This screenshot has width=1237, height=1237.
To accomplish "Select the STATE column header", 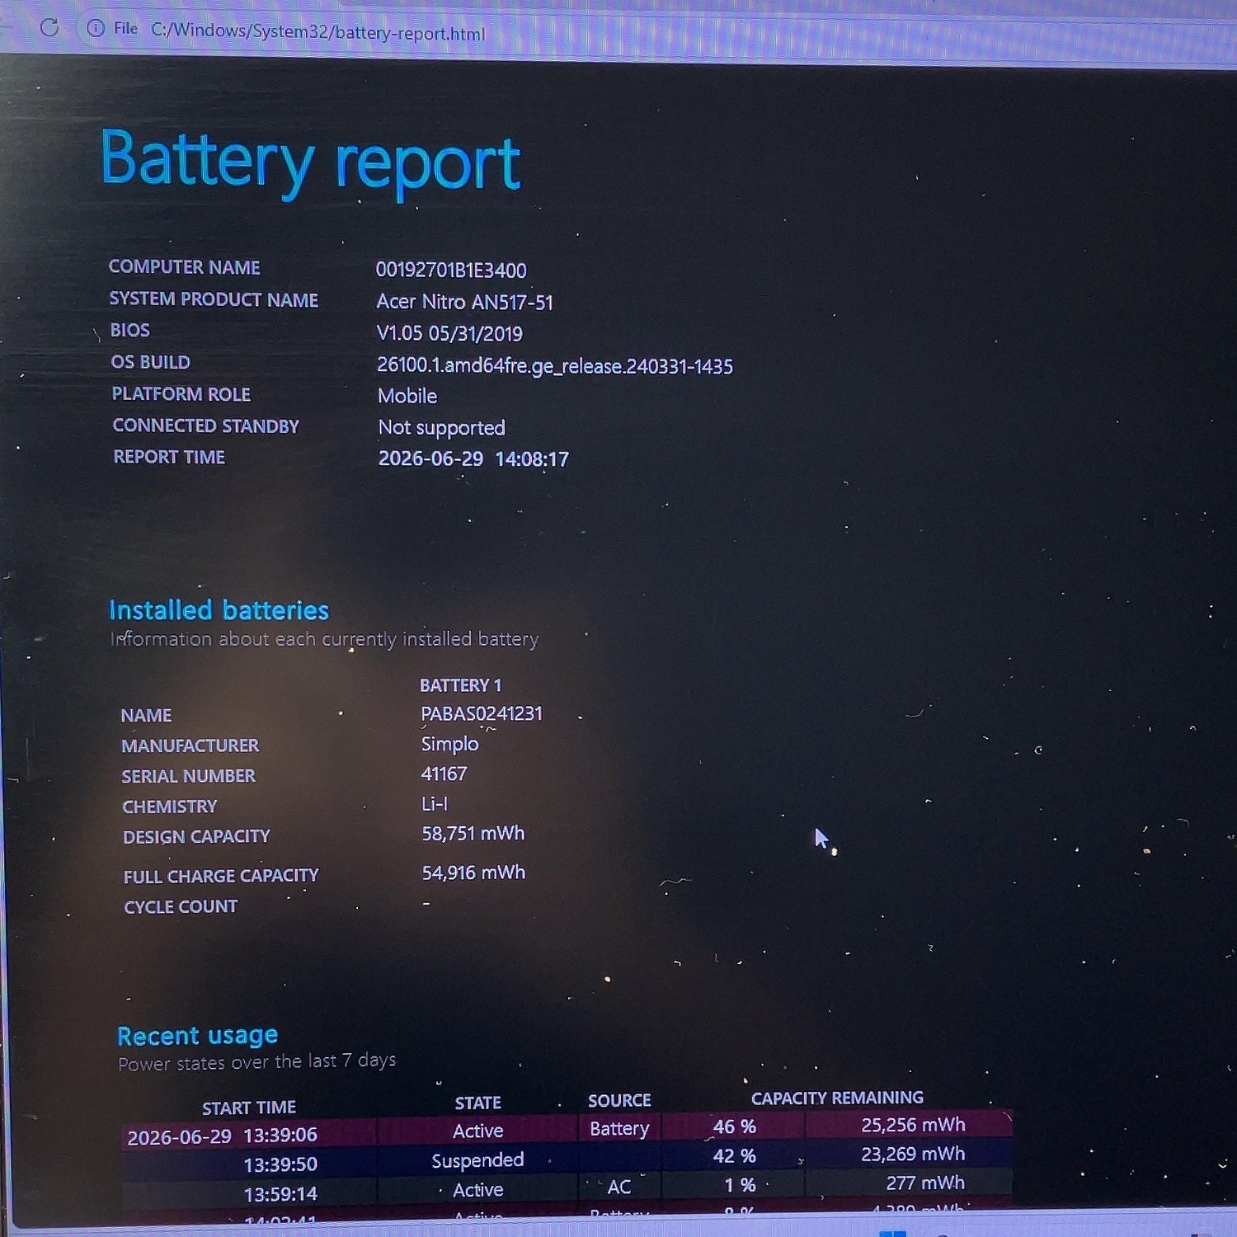I will [x=478, y=1103].
